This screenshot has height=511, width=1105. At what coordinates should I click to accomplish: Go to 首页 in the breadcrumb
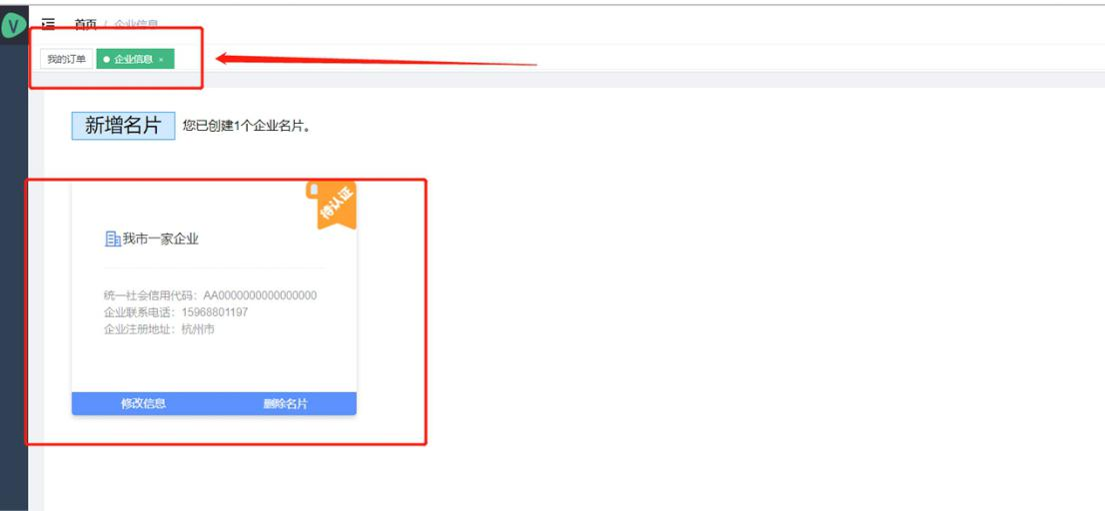[86, 25]
